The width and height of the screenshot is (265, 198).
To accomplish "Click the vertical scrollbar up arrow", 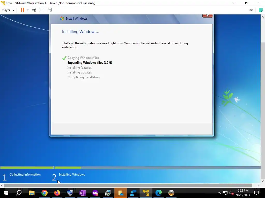I will click(x=263, y=17).
